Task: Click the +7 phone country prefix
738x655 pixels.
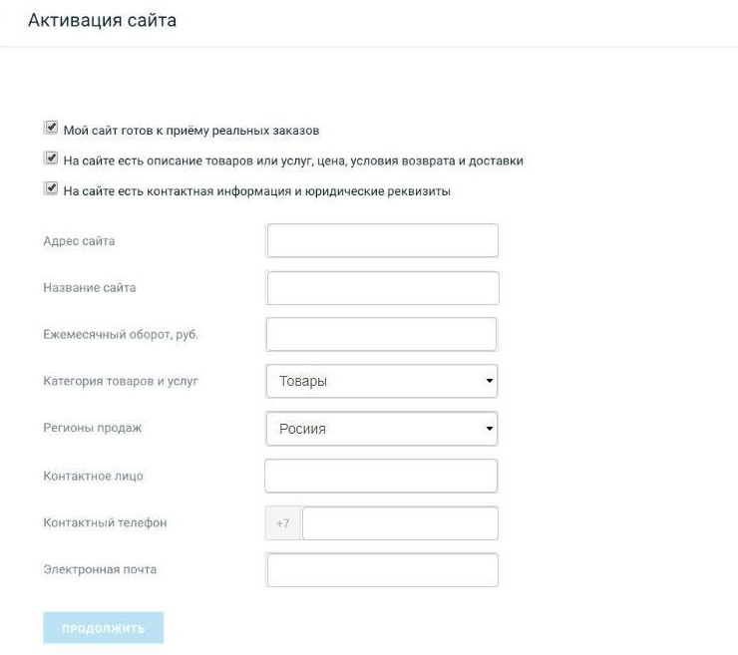Action: click(x=283, y=522)
